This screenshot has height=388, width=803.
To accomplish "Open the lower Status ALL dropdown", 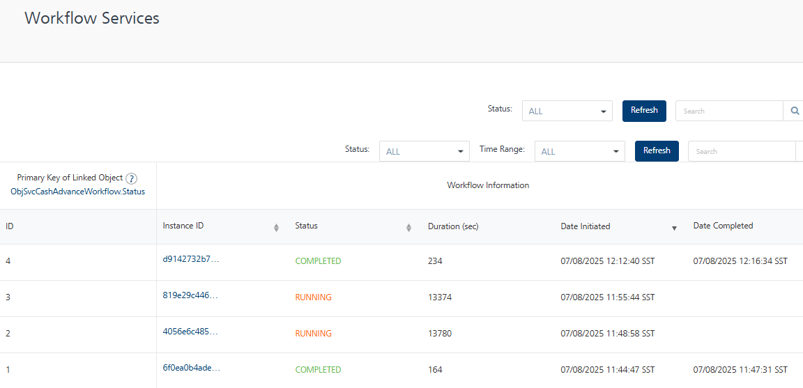I will tap(425, 151).
